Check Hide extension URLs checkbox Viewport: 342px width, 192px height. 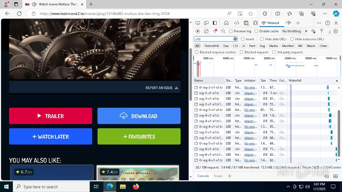click(292, 39)
